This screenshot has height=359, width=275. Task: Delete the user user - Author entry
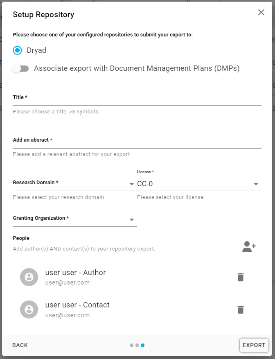241,277
